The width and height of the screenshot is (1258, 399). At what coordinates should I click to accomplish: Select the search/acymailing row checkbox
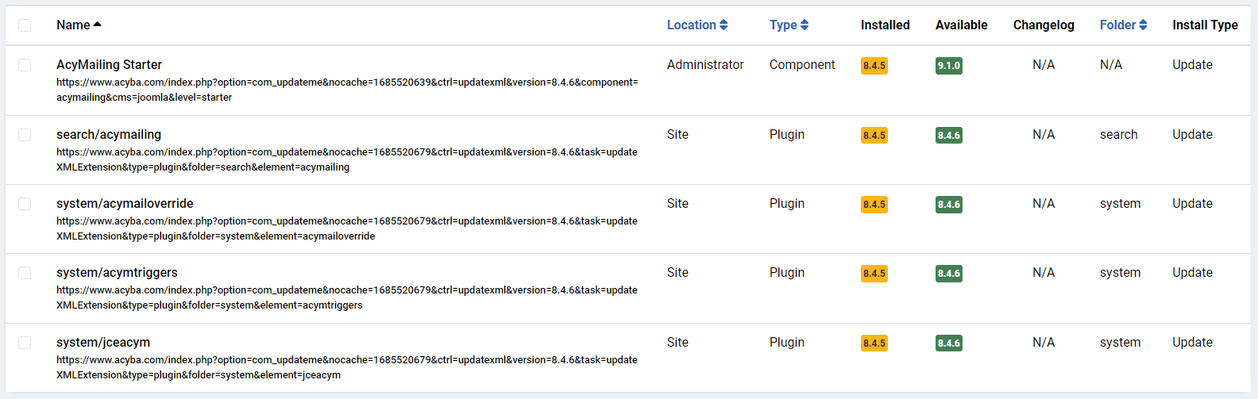pyautogui.click(x=25, y=135)
